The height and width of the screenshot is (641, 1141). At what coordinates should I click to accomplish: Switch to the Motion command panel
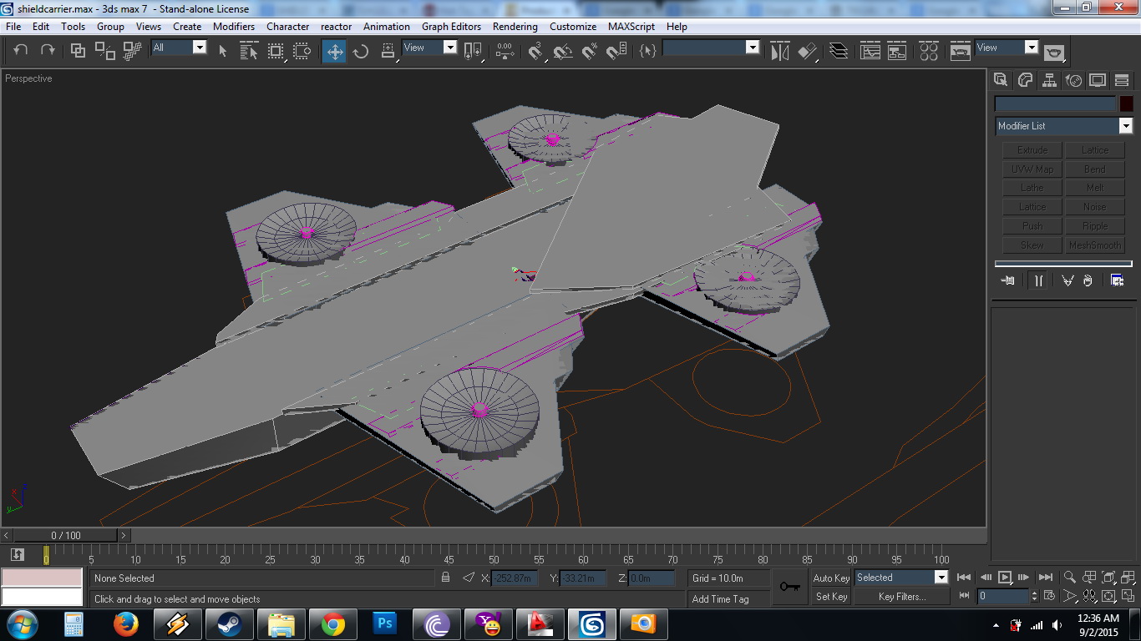(x=1073, y=80)
